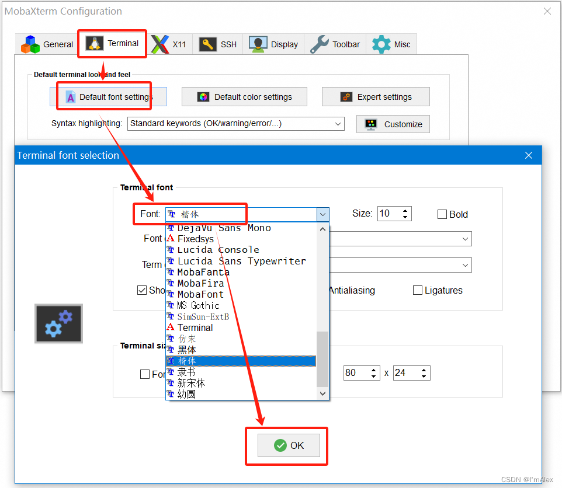Click the wrench icon on Toolbar tab
Screen dimensions: 562x488
[320, 44]
